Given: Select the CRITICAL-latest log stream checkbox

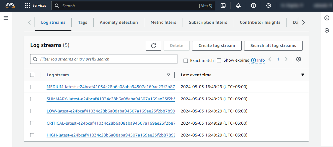Looking at the screenshot, I should 32,123.
